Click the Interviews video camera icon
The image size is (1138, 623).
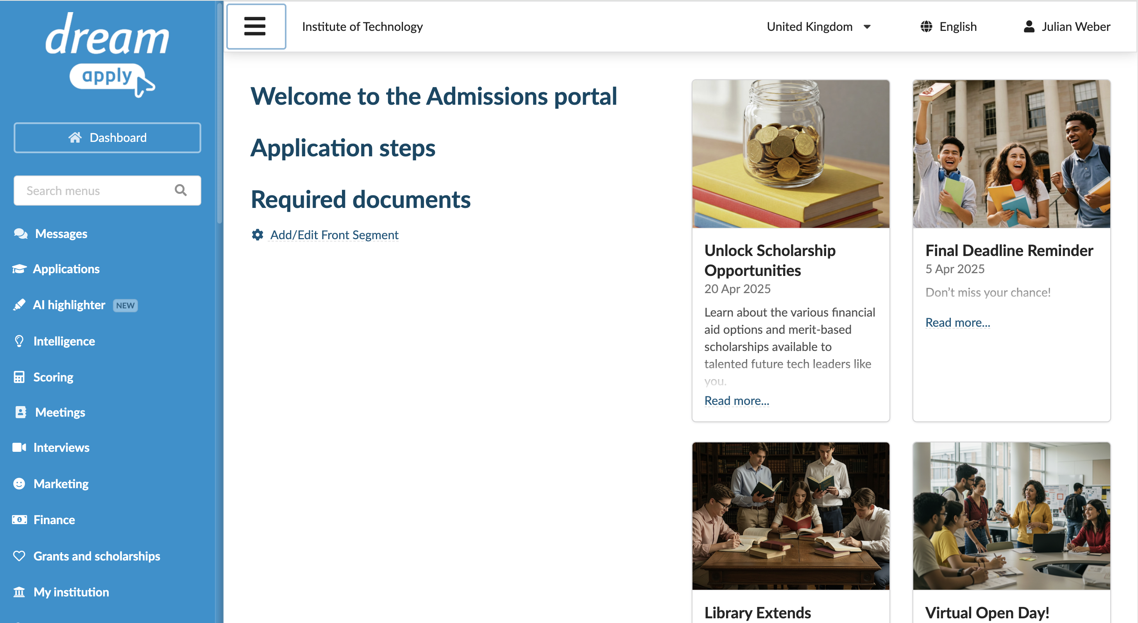[x=19, y=448]
